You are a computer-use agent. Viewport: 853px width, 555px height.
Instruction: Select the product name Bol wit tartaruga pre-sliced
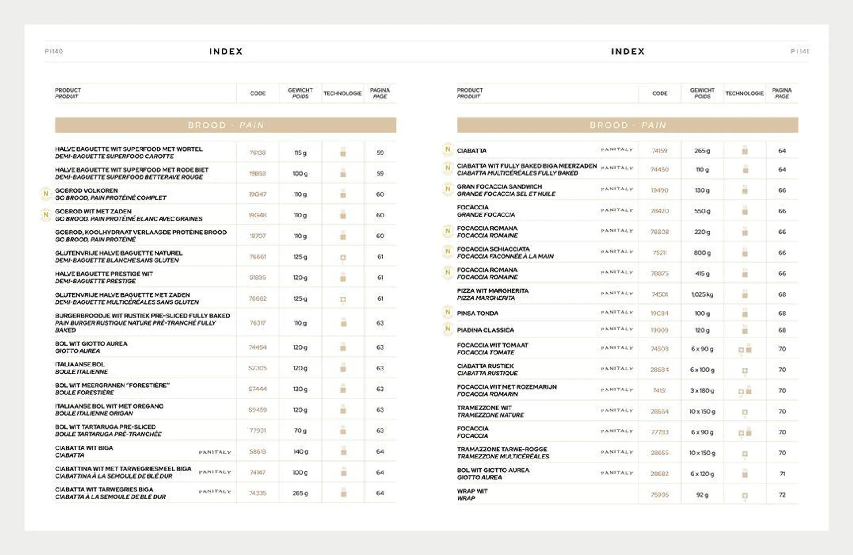pyautogui.click(x=105, y=427)
